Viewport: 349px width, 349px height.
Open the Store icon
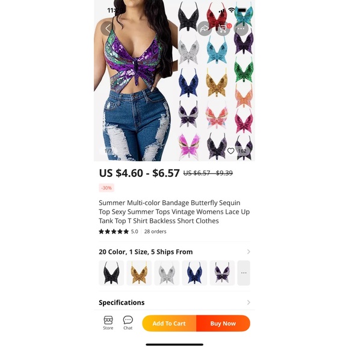(x=108, y=323)
